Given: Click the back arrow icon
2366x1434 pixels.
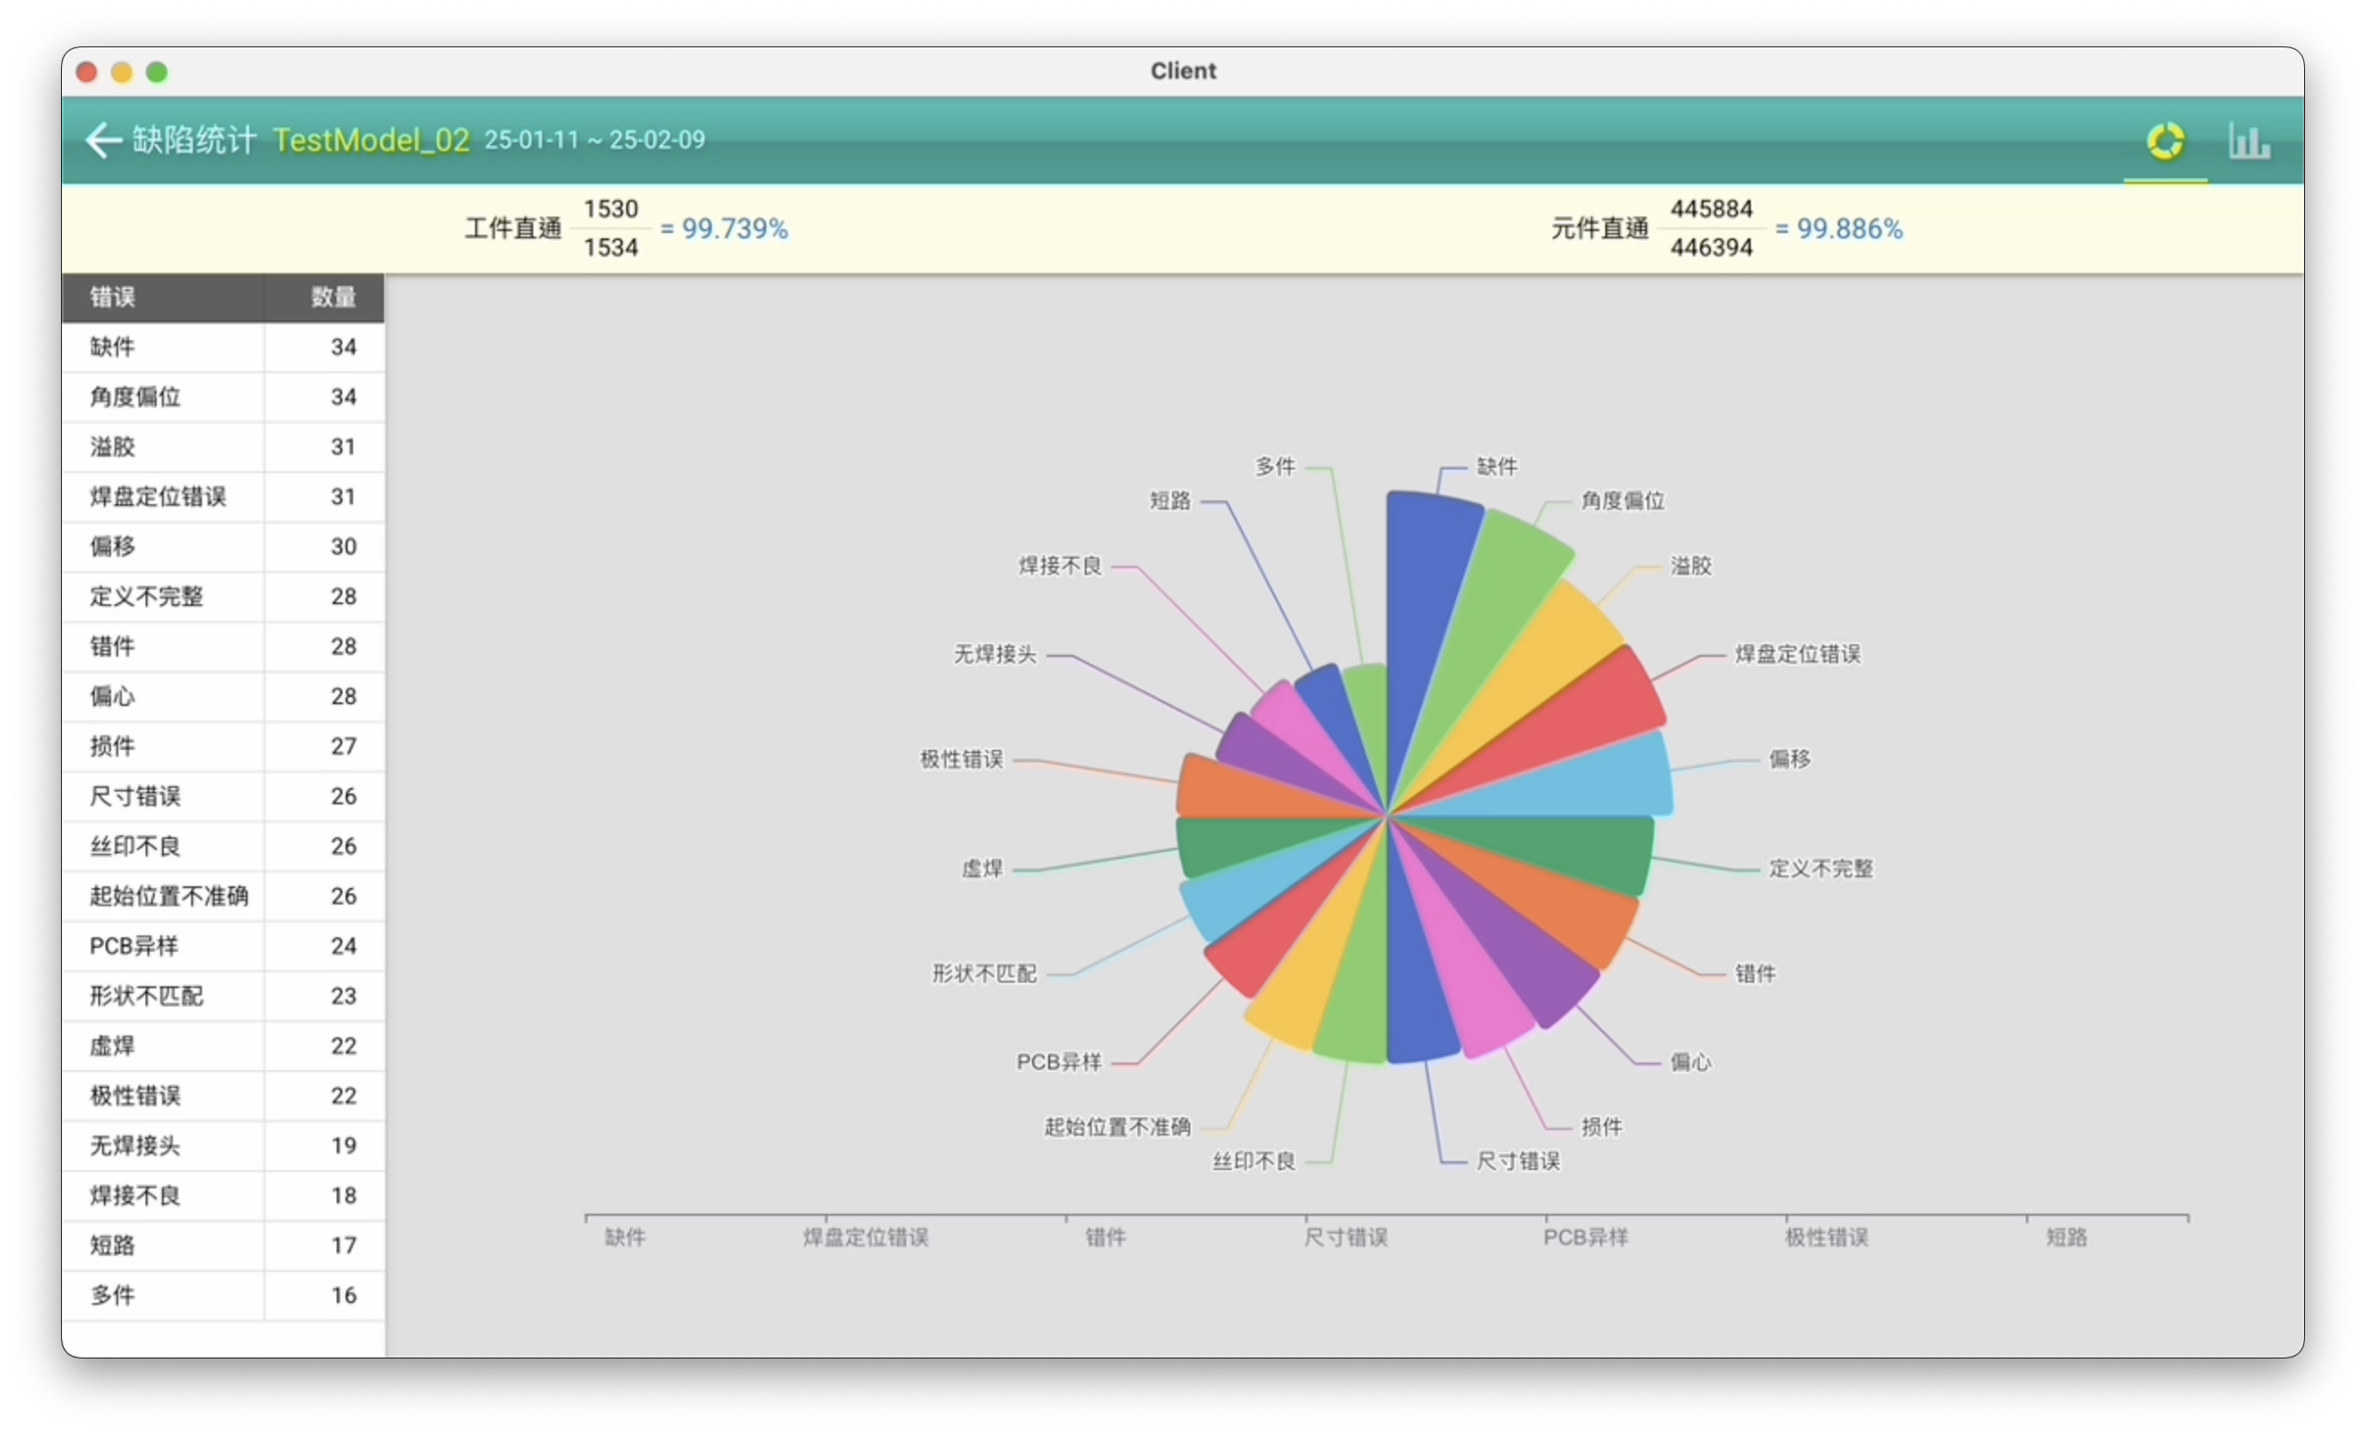Looking at the screenshot, I should point(103,140).
